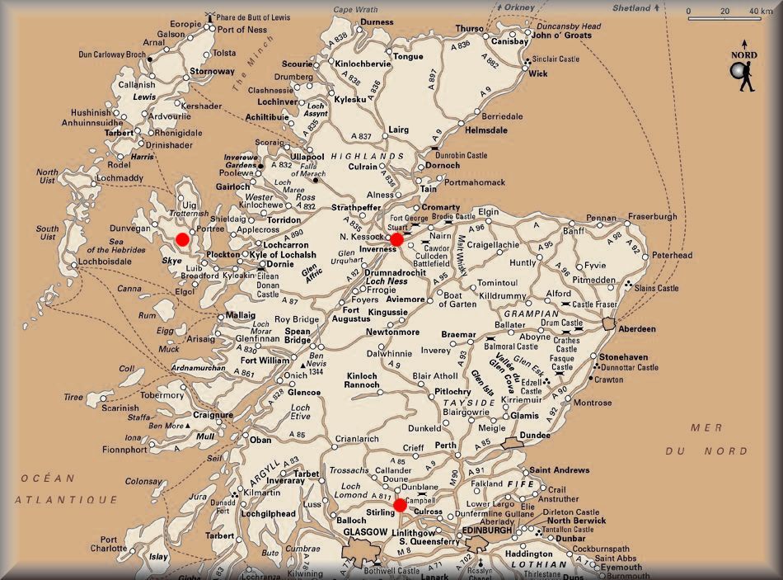This screenshot has width=783, height=580.
Task: Click the Inveraray label
Action: pos(285,481)
